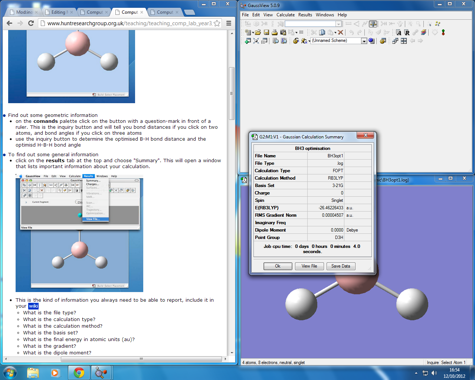Toggle the Inquire question-mark tool in GaussView

(x=373, y=24)
